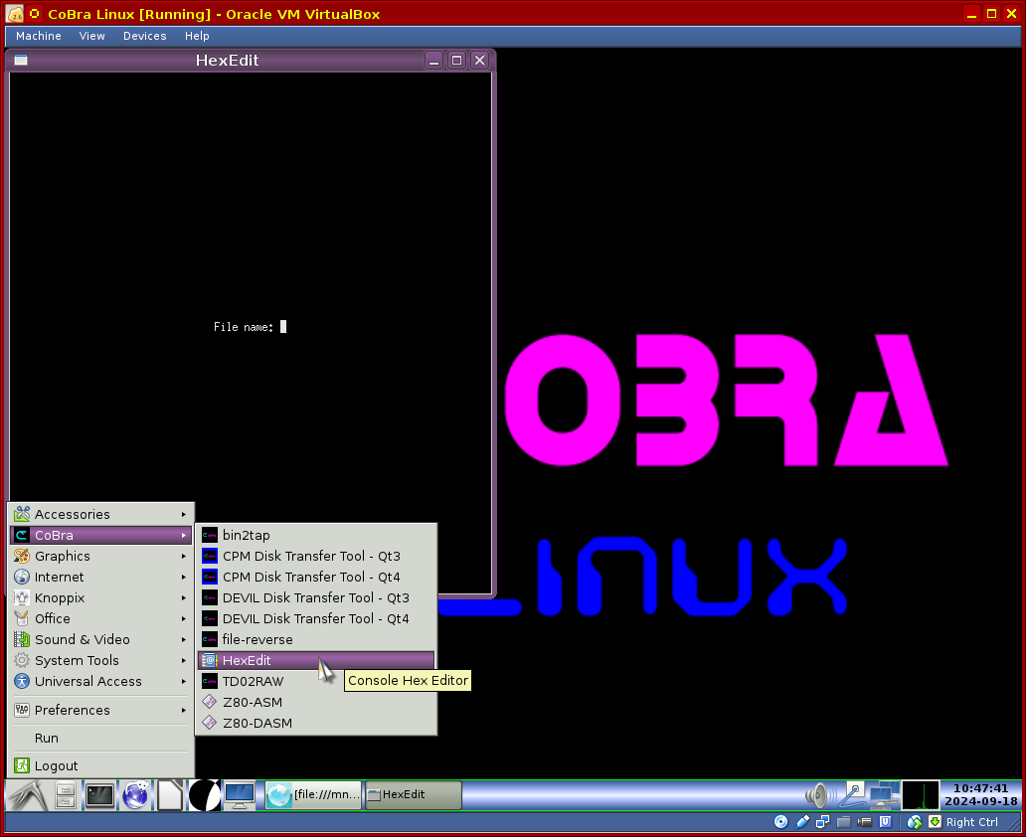The height and width of the screenshot is (837, 1026).
Task: Click the show desktop monitor icon
Action: coord(239,795)
